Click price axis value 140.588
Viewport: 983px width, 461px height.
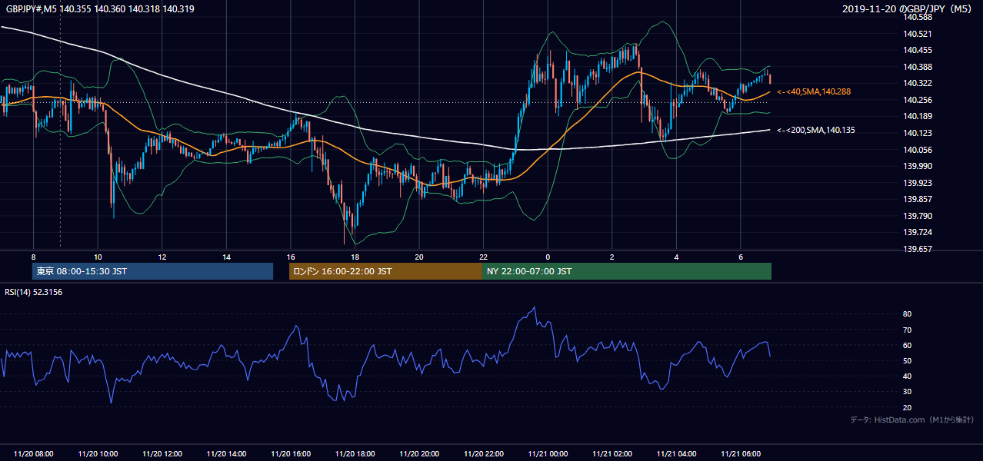(x=918, y=17)
